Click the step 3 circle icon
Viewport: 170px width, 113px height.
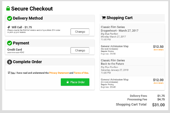click(x=10, y=62)
